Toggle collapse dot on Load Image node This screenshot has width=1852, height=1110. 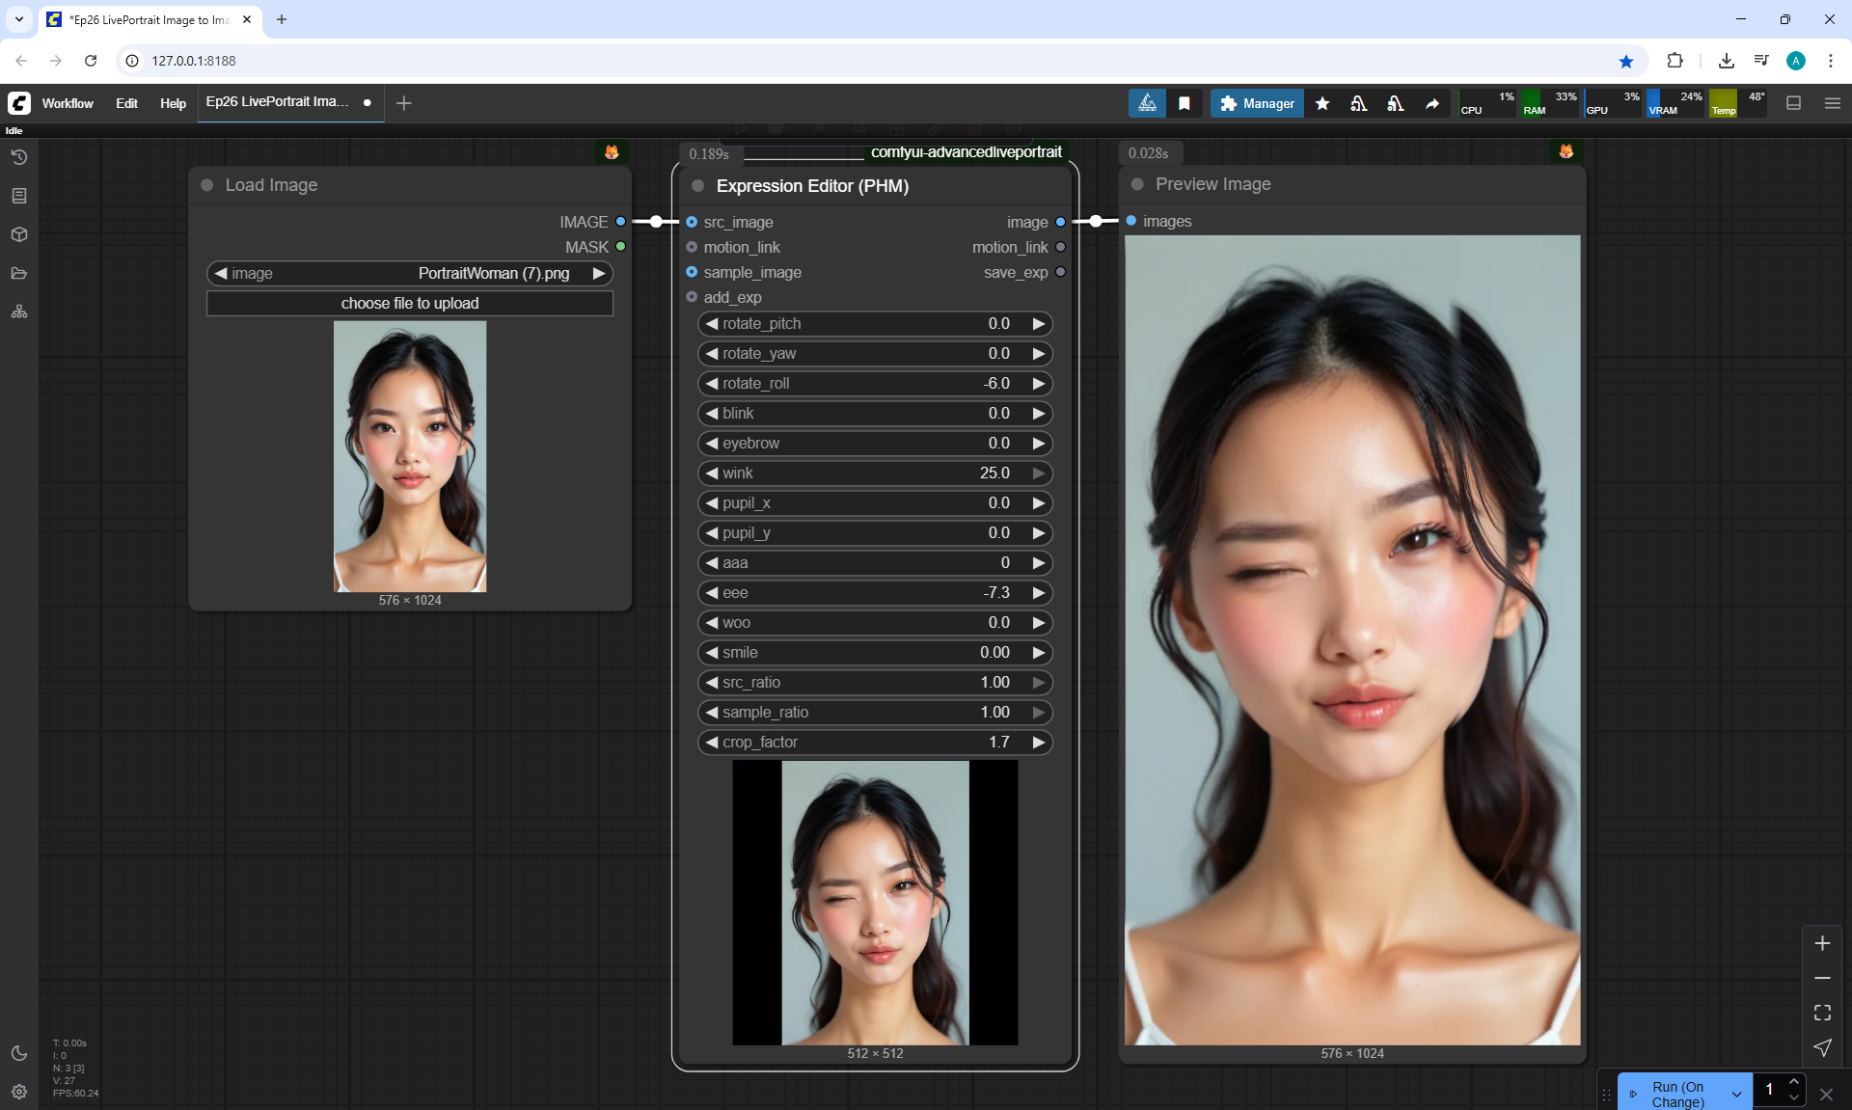(x=206, y=185)
